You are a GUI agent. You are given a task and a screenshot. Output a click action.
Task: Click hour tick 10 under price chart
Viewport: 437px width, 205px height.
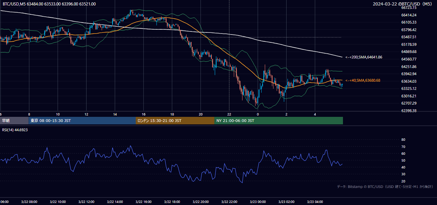tap(58, 114)
